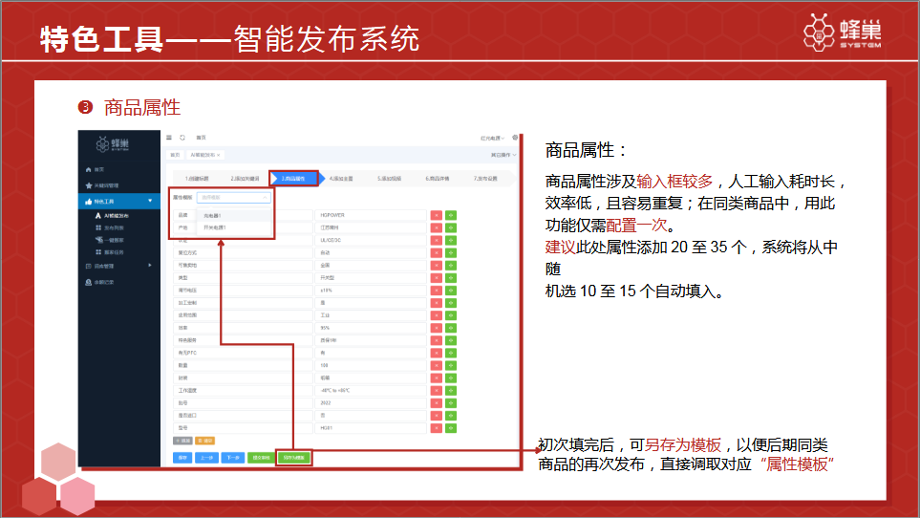This screenshot has width=920, height=518.
Task: Go to step 2.添加关键词
Action: tap(245, 179)
